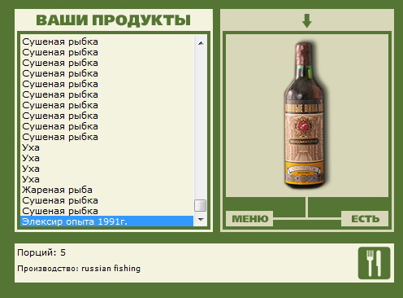
Task: Click the fork and knife icon
Action: [374, 263]
